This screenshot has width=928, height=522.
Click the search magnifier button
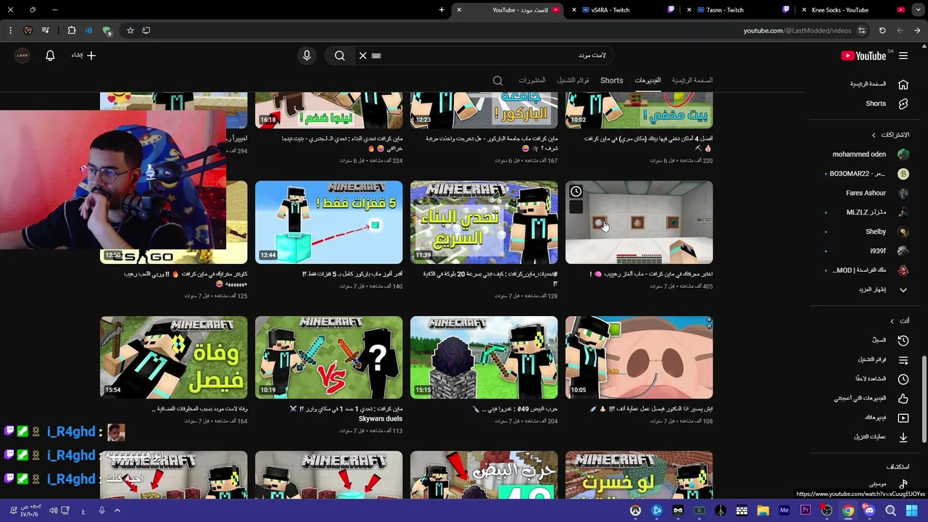point(339,56)
